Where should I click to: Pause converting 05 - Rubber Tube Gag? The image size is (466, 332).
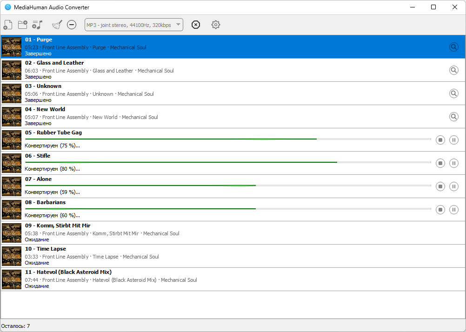coord(454,139)
